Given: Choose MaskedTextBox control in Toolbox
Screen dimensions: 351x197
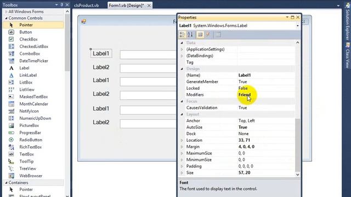Looking at the screenshot, I should coord(33,97).
